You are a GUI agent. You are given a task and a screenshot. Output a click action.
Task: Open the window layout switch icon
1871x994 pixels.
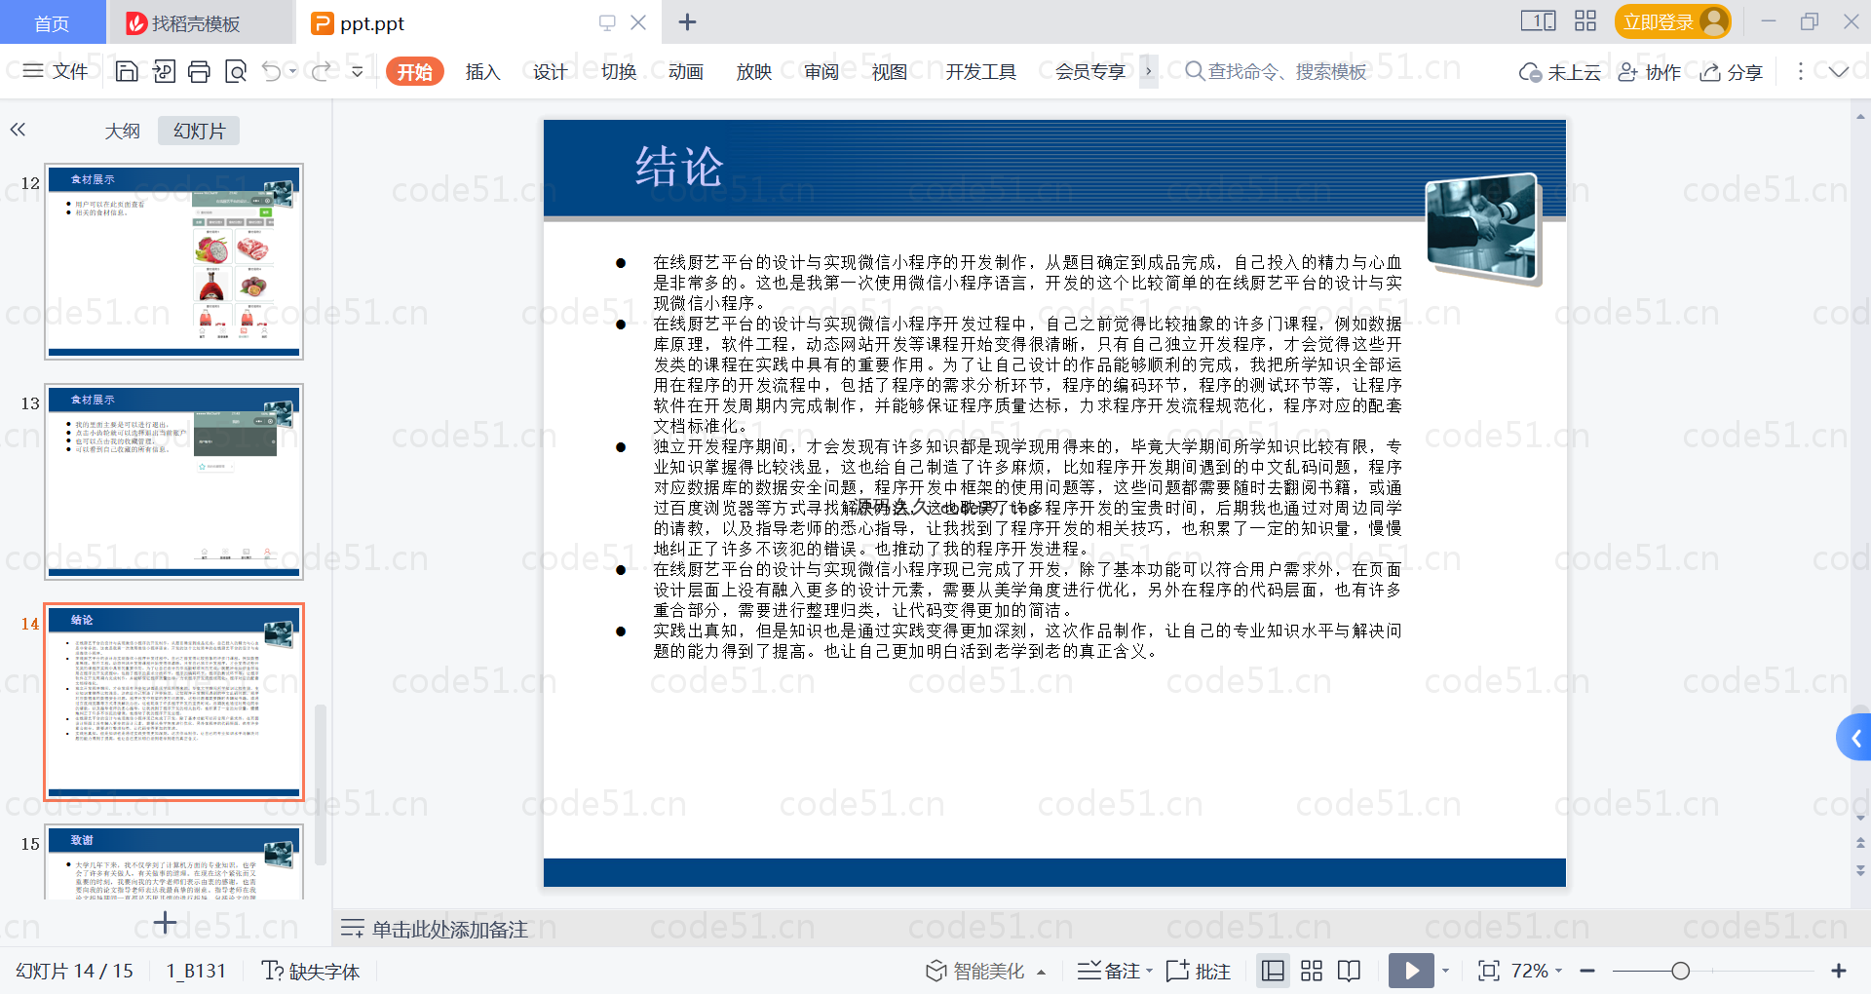click(x=1539, y=21)
